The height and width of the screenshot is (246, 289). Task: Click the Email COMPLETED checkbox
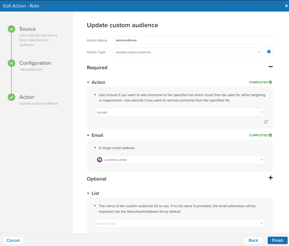coord(270,135)
